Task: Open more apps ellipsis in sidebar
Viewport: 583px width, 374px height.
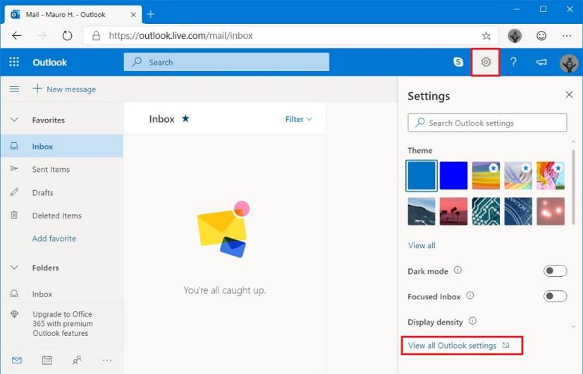Action: pos(107,360)
